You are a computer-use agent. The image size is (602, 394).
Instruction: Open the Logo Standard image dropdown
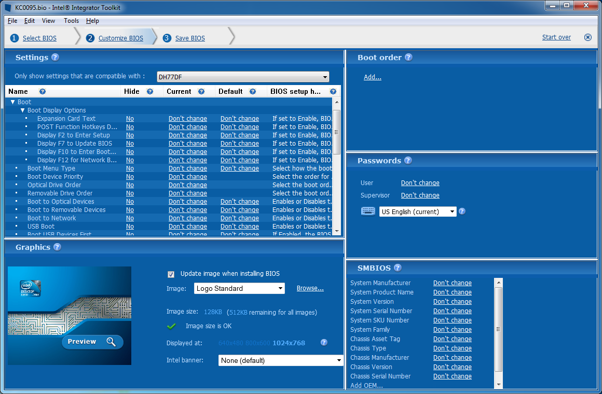coord(240,288)
